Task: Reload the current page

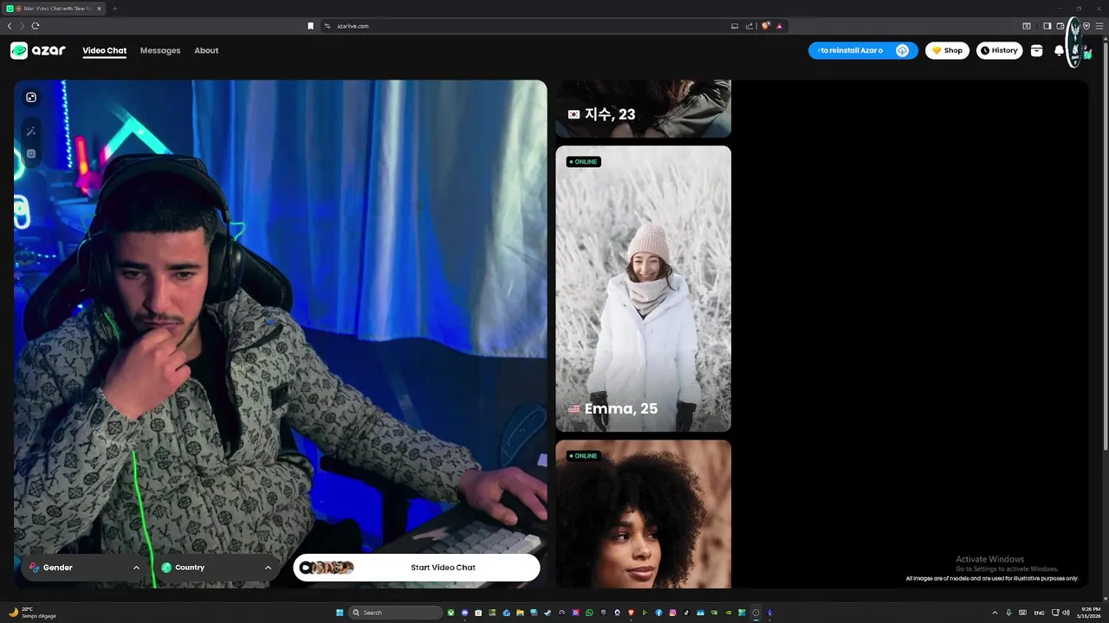Action: (x=36, y=26)
